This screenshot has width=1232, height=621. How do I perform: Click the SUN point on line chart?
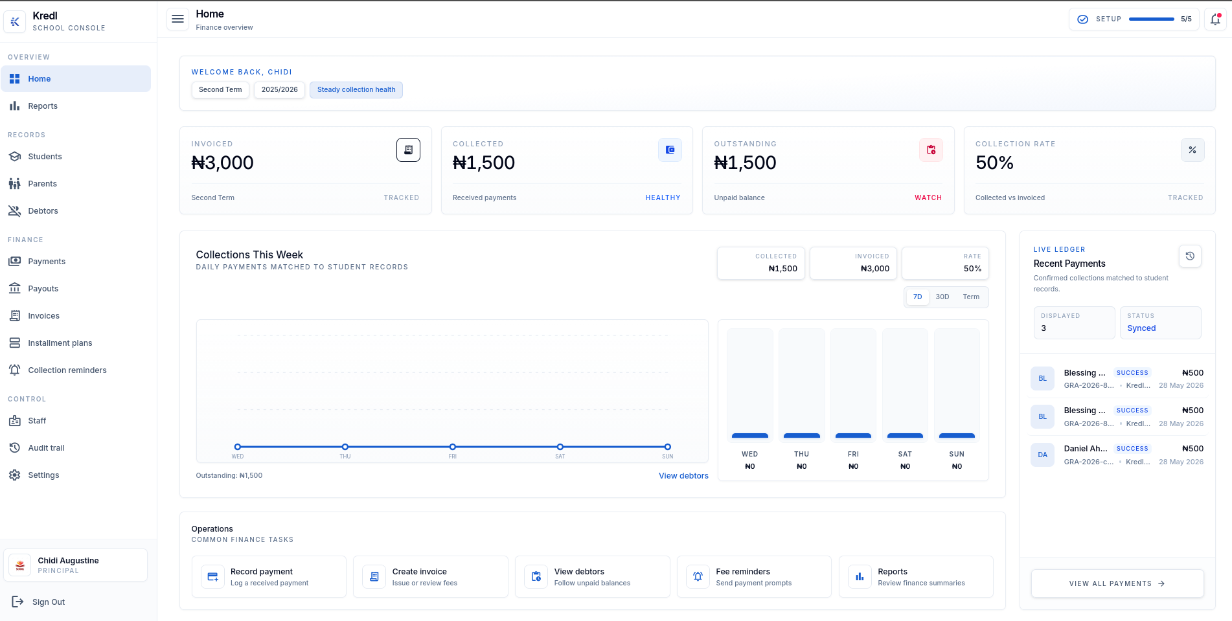pos(668,447)
